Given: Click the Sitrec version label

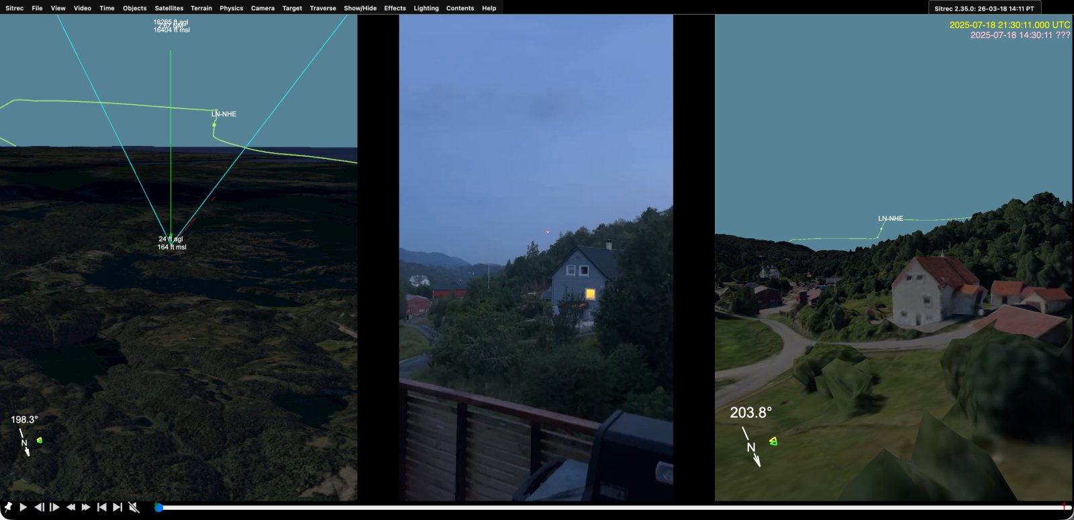Looking at the screenshot, I should [x=983, y=9].
